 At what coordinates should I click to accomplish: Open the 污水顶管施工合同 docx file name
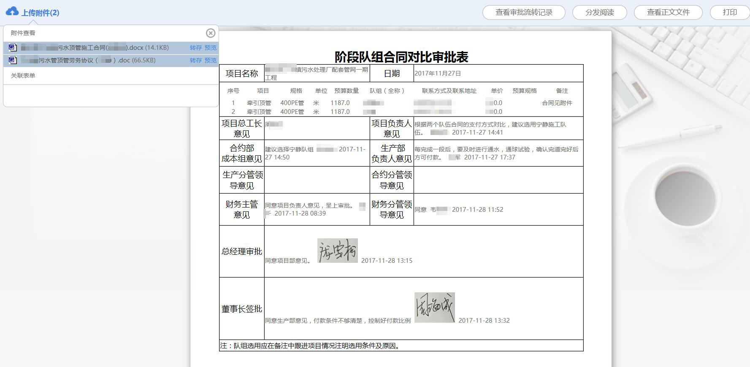[95, 48]
